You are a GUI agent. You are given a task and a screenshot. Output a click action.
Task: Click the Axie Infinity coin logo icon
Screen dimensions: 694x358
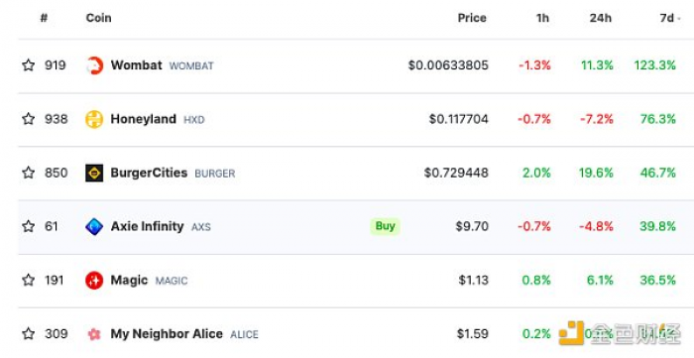pyautogui.click(x=94, y=226)
